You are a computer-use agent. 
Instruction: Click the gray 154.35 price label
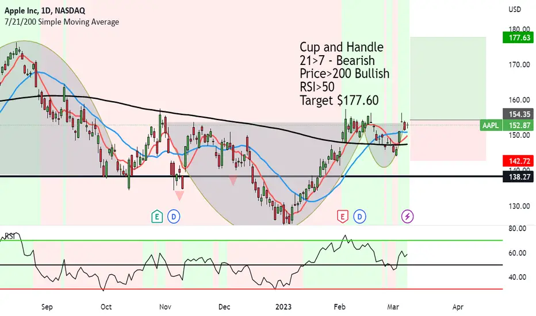(518, 114)
